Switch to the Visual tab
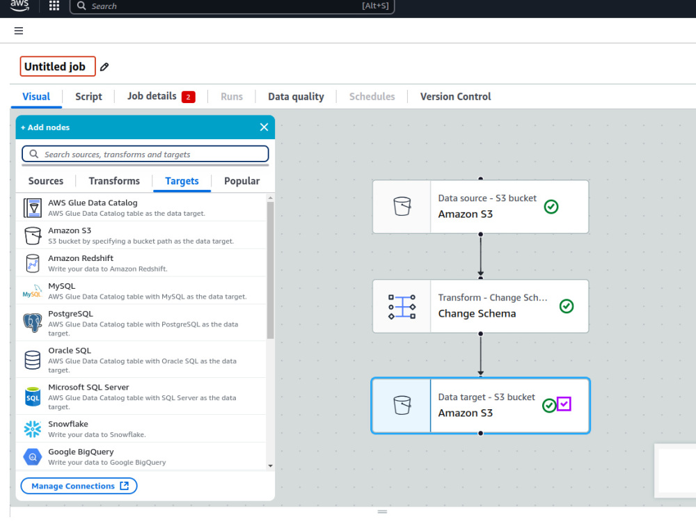 coord(36,96)
